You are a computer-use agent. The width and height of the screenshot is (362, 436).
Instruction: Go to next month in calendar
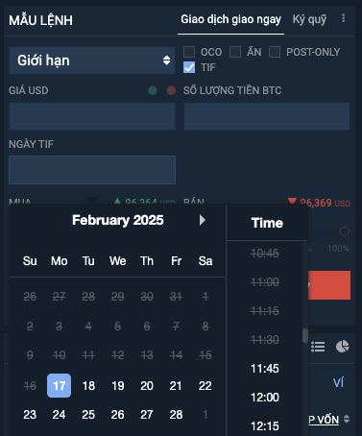pyautogui.click(x=203, y=220)
